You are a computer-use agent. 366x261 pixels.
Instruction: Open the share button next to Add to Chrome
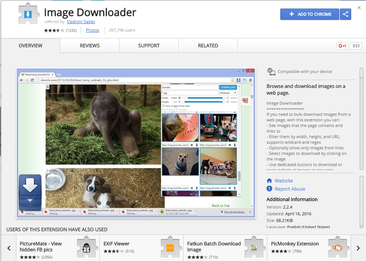(346, 14)
